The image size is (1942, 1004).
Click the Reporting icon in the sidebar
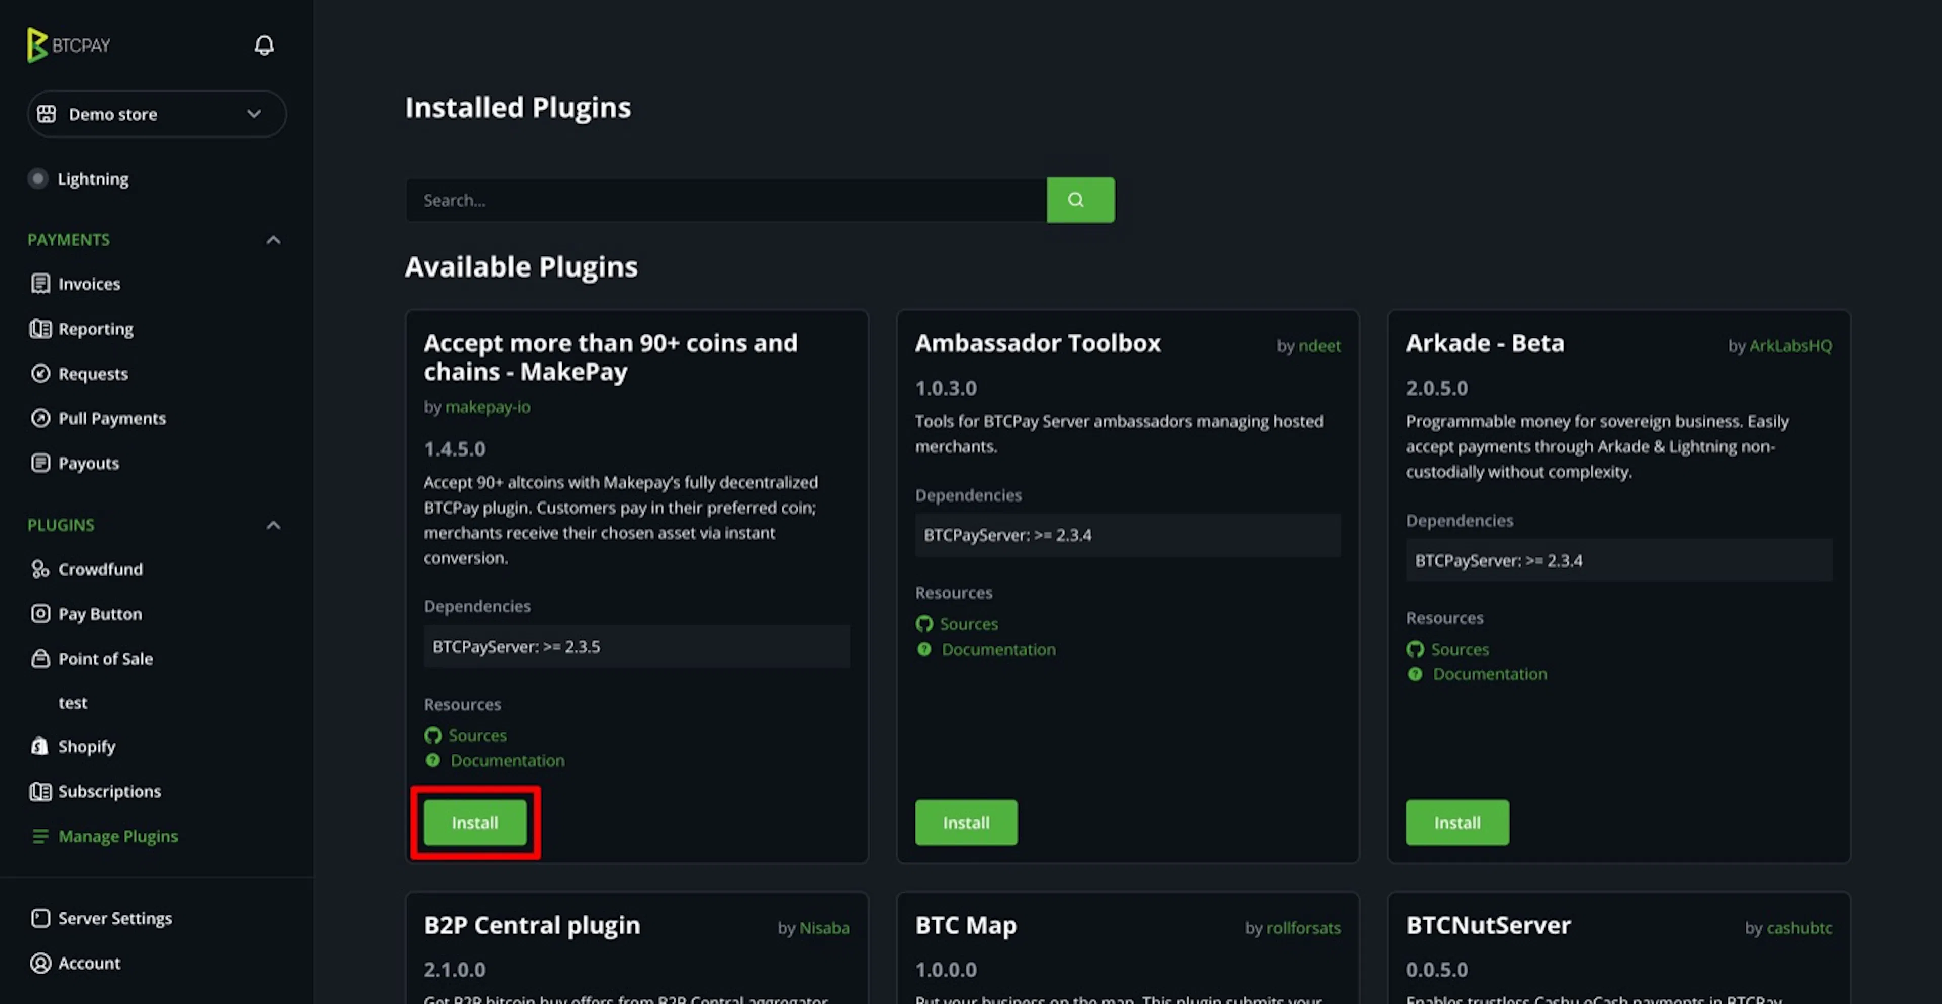(40, 329)
